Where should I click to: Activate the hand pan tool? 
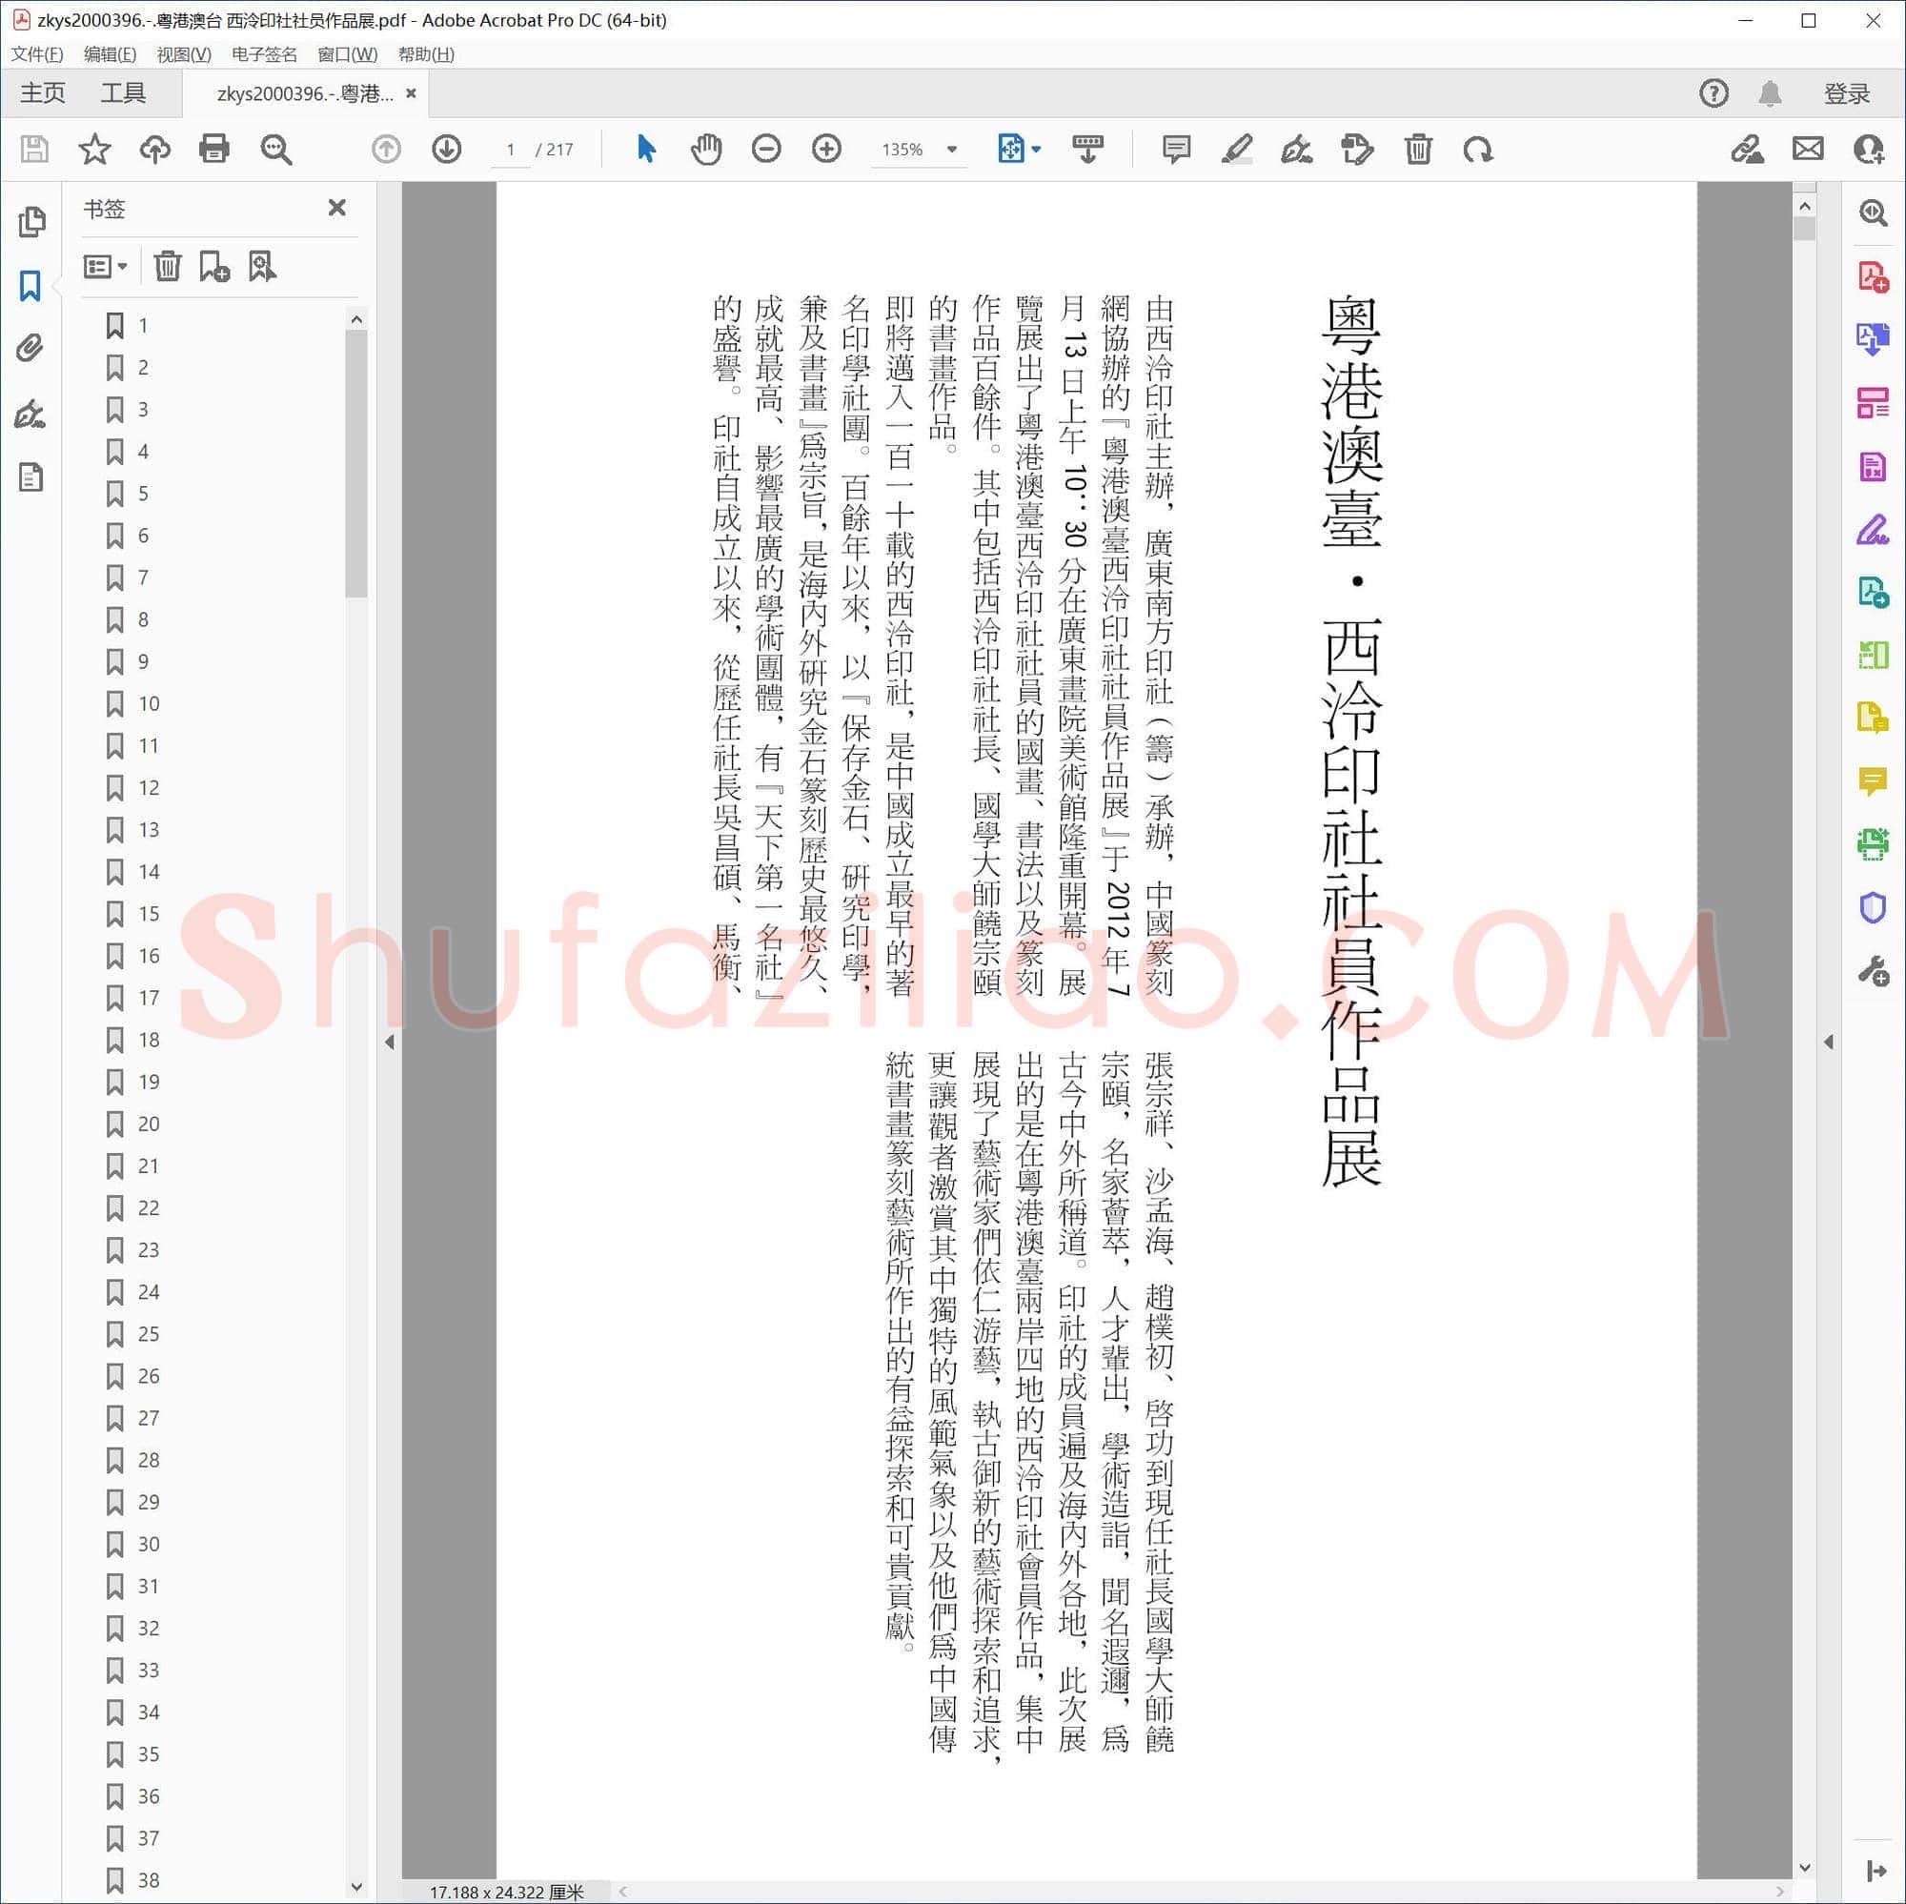coord(706,149)
